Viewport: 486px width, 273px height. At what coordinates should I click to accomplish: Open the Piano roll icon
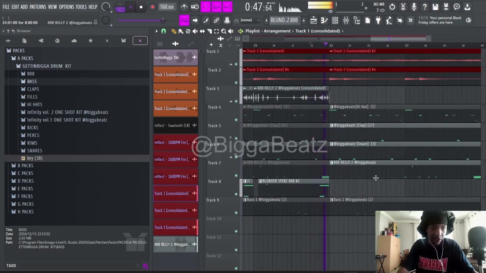coord(324,20)
